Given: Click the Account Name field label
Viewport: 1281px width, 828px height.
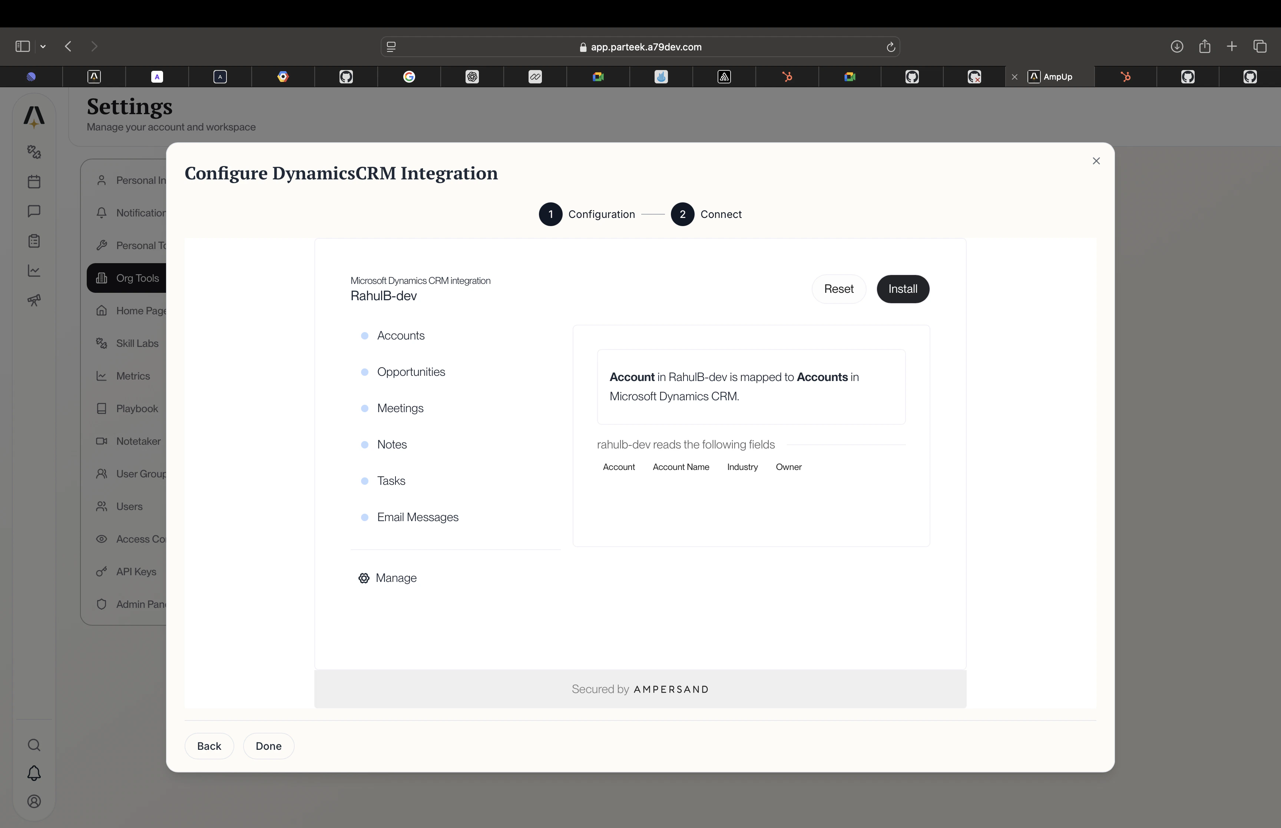Looking at the screenshot, I should (x=681, y=467).
